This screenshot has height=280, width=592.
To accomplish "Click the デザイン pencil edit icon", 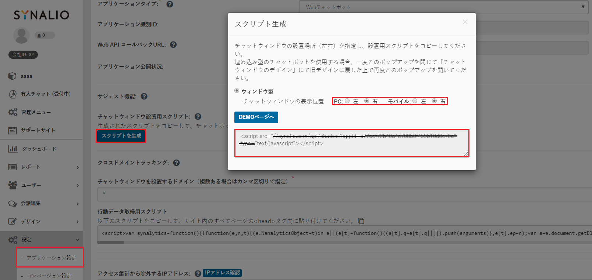I will pyautogui.click(x=13, y=221).
